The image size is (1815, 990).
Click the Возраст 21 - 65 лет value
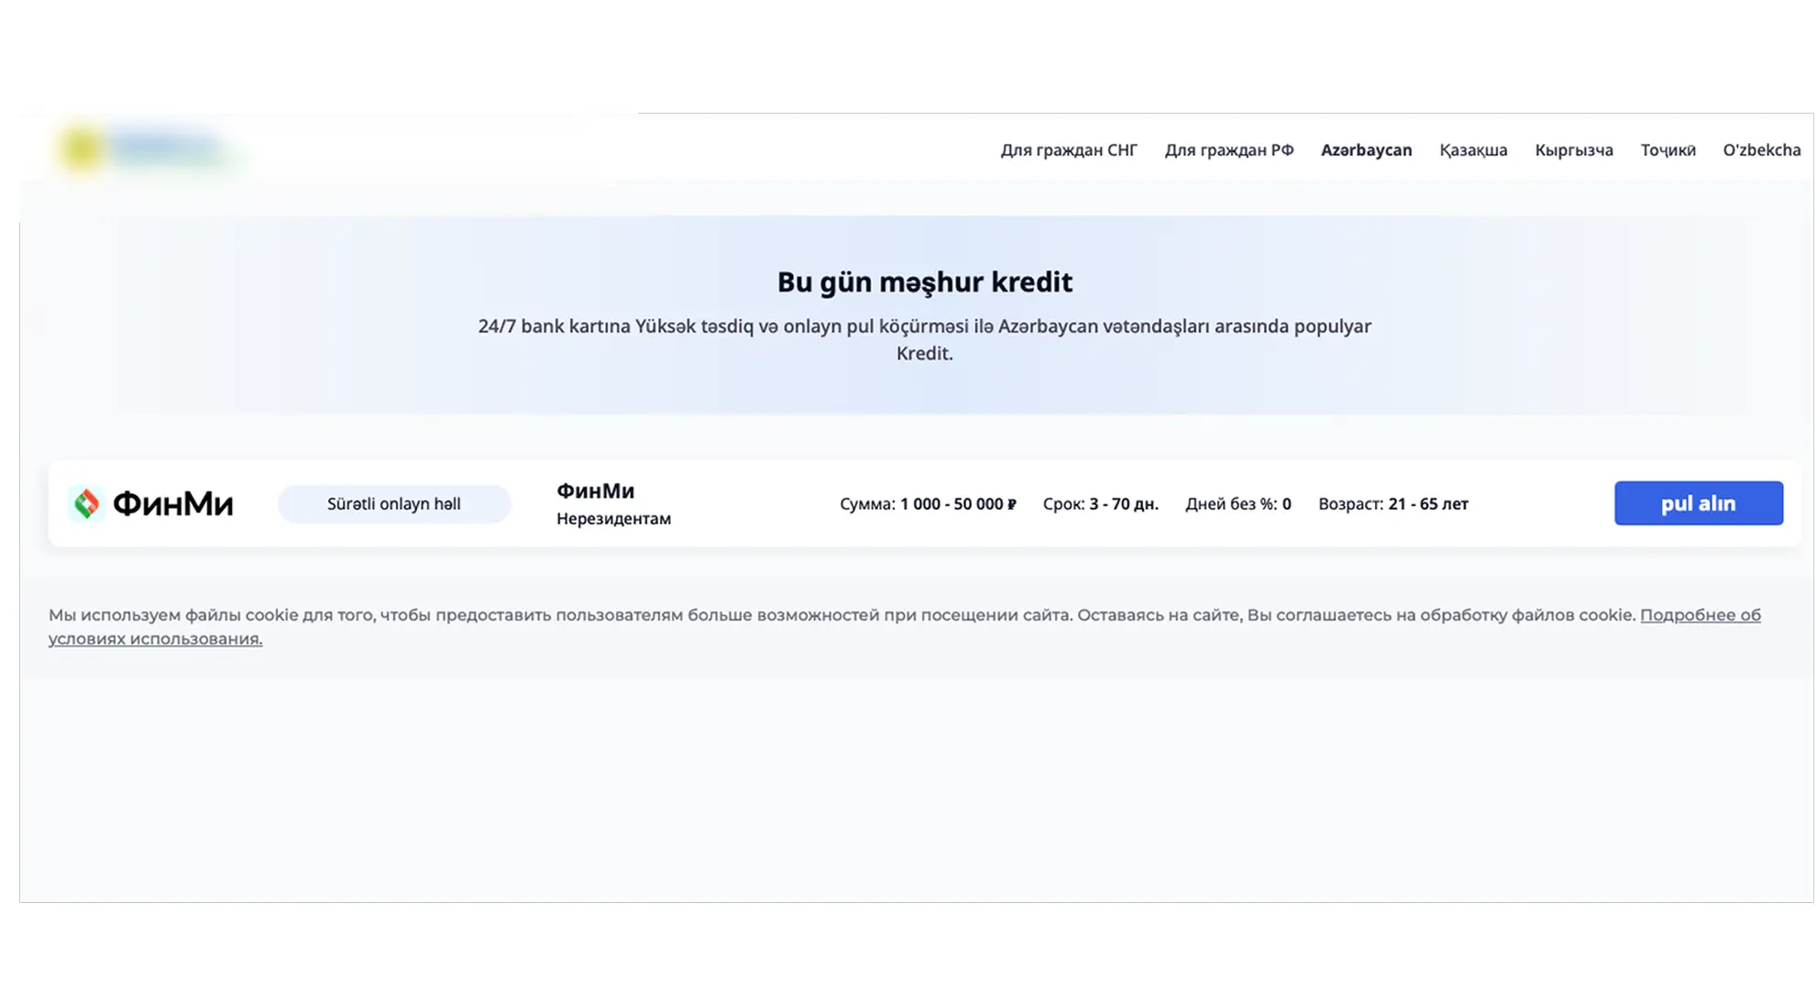pyautogui.click(x=1393, y=503)
